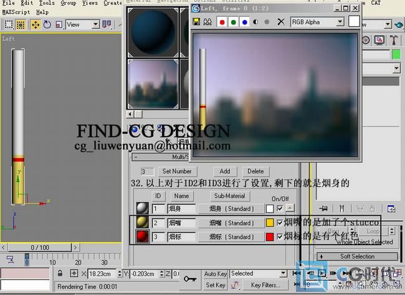Click the name field for material ID 1
This screenshot has width=405, height=295.
(181, 209)
